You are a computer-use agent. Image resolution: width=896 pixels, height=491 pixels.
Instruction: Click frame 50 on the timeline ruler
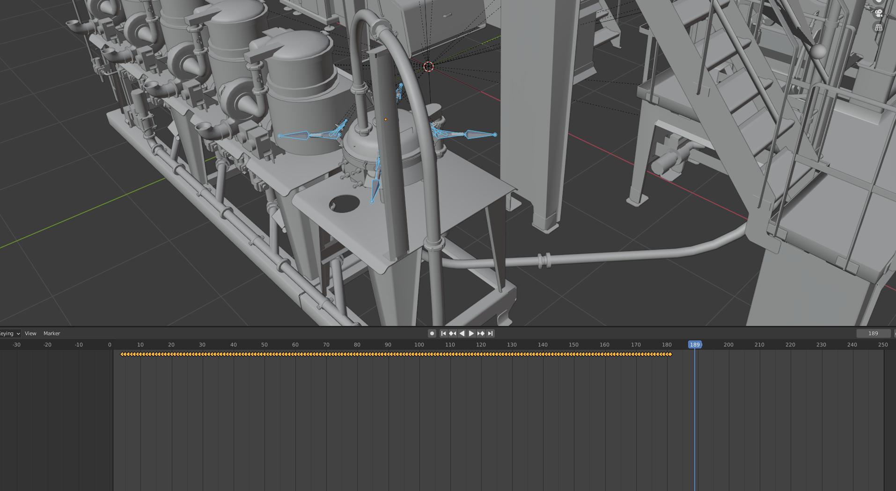tap(264, 345)
